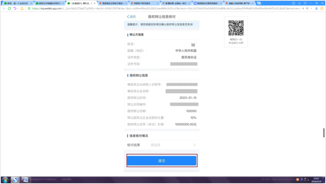
Task: Click the address bar URL field
Action: (163, 8)
